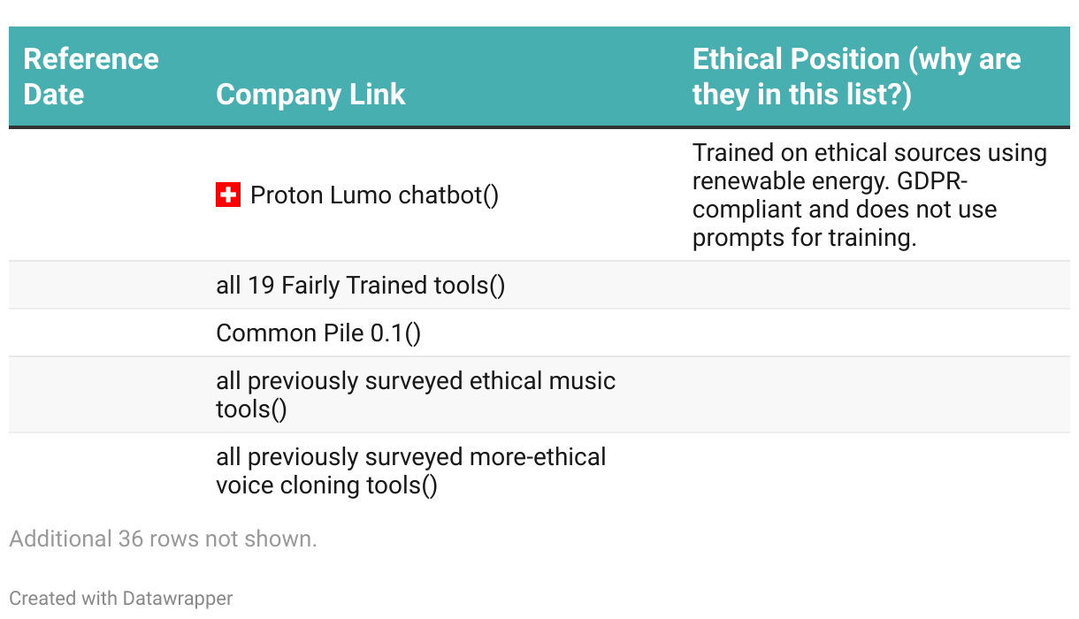Click the empty Reference Date cell for Proton Lumo
This screenshot has width=1079, height=619.
(x=104, y=195)
